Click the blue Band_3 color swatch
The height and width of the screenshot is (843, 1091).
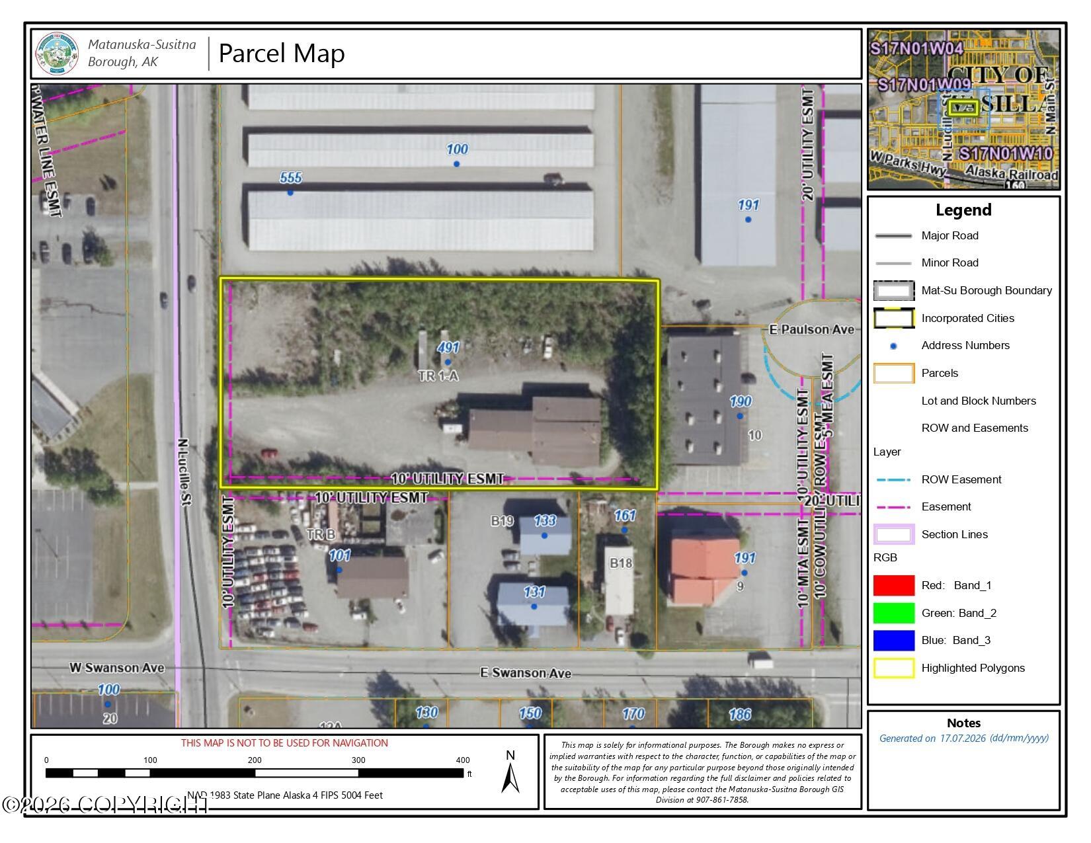pyautogui.click(x=894, y=641)
